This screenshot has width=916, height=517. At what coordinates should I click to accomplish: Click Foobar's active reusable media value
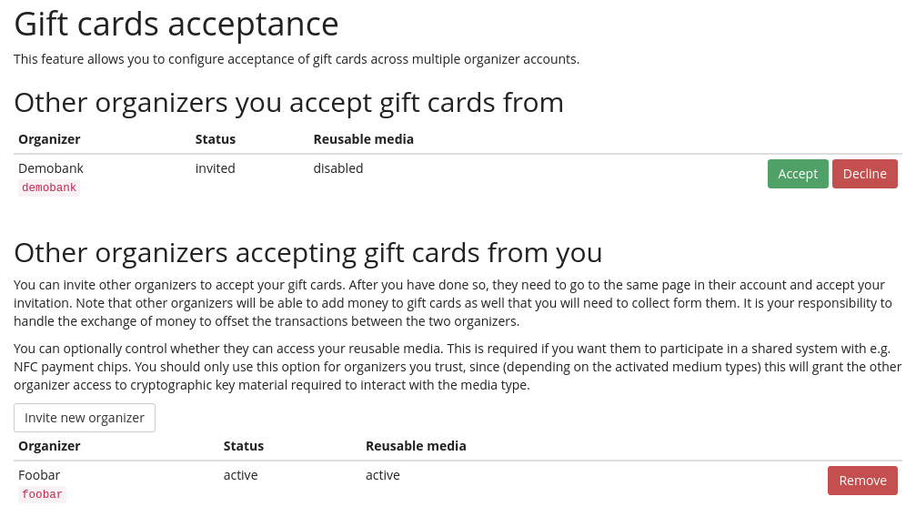pos(383,475)
